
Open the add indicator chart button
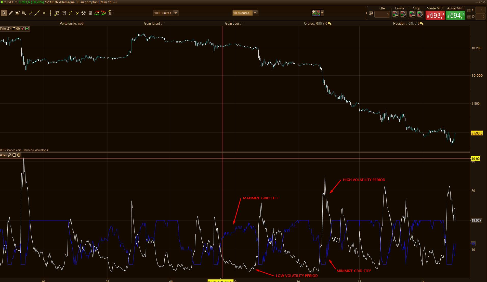pos(316,13)
